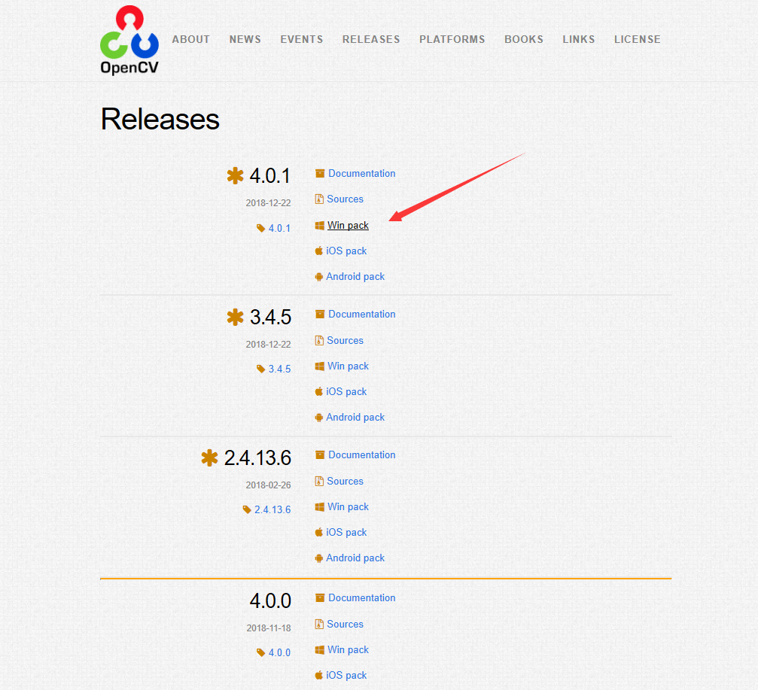The image size is (758, 690).
Task: Click the 2018-12-22 date under 4.0.1
Action: [x=268, y=203]
